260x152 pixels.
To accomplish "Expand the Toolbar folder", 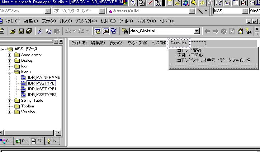I will (x=9, y=106).
